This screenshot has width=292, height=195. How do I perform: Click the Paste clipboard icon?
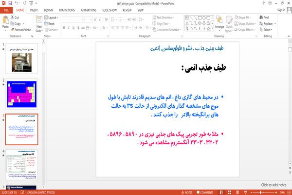[x=5, y=20]
